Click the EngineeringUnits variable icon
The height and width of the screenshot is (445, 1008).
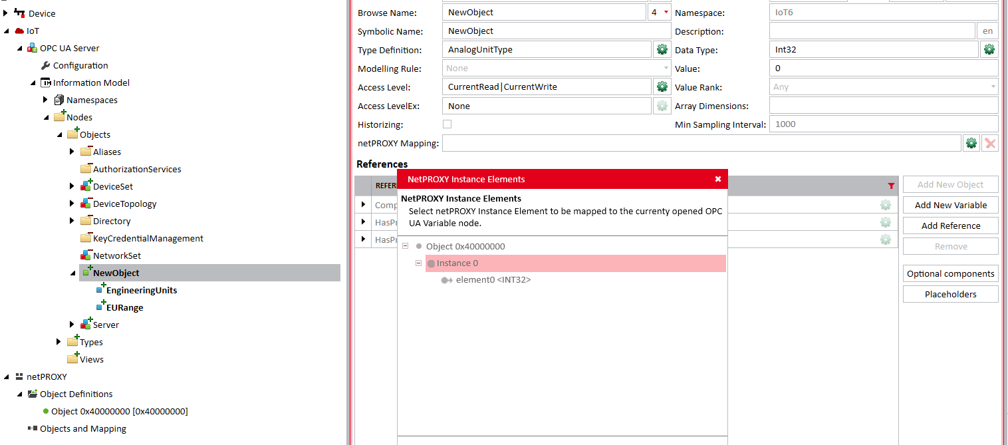(100, 289)
